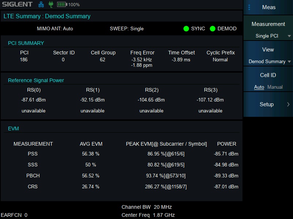Click the MIMO ANT Auto setting
293x219 pixels.
tap(55, 28)
